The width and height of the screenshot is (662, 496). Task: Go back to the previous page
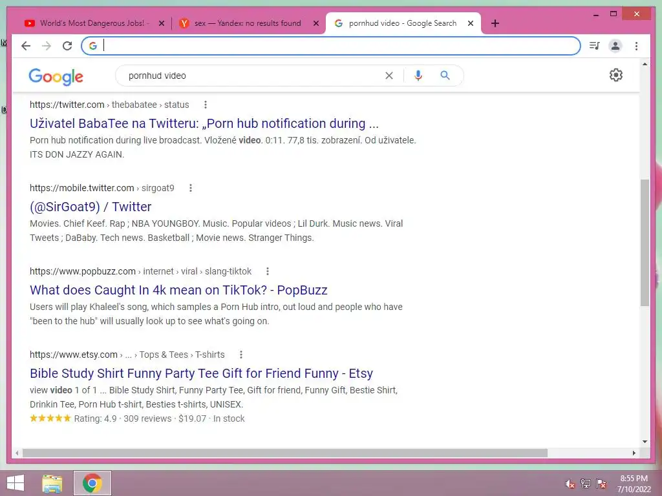[26, 46]
